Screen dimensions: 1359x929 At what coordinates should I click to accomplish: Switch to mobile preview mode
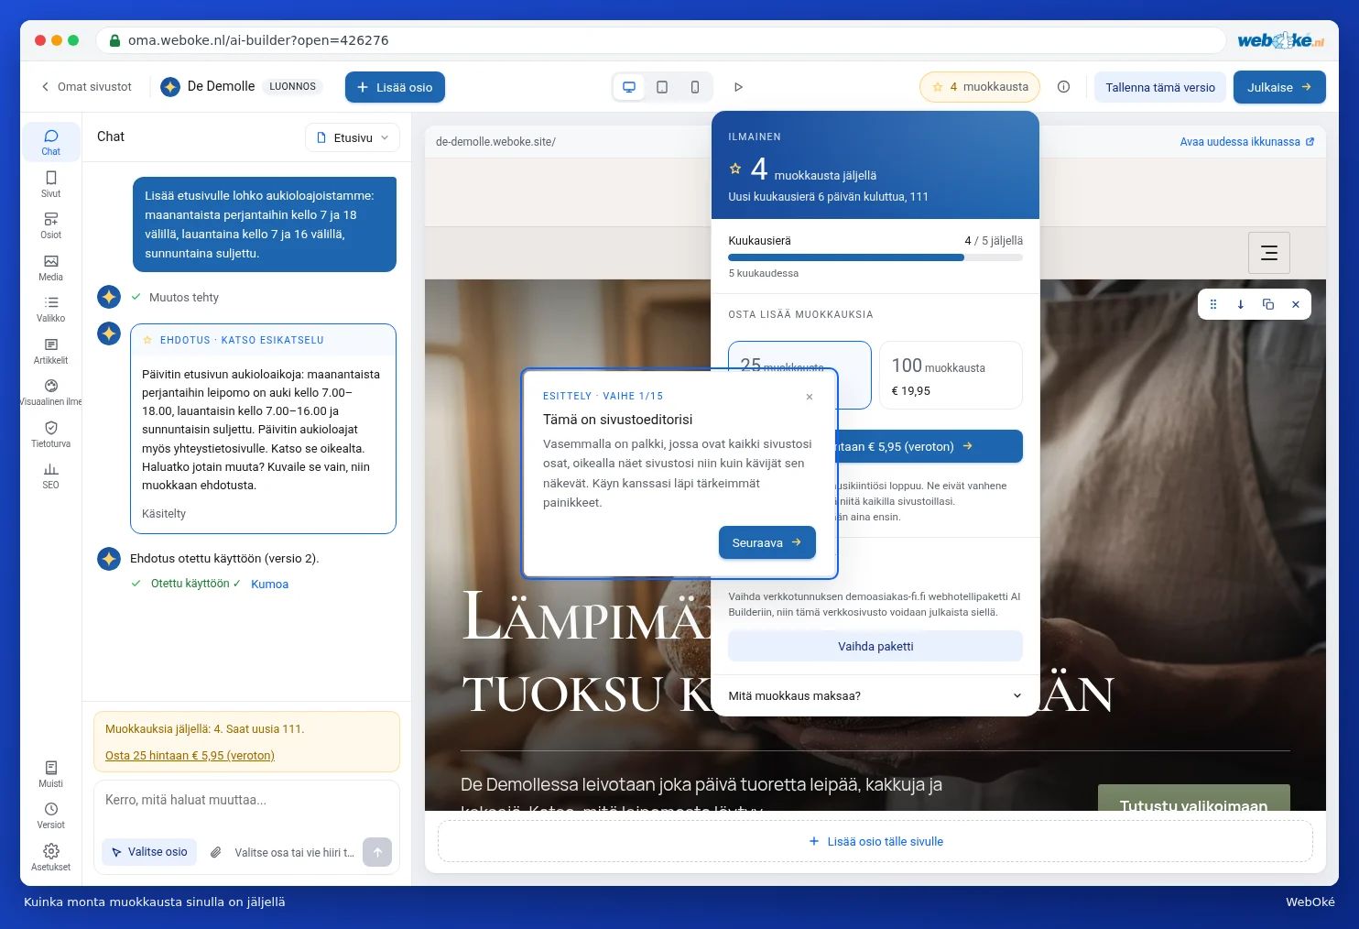pos(695,87)
